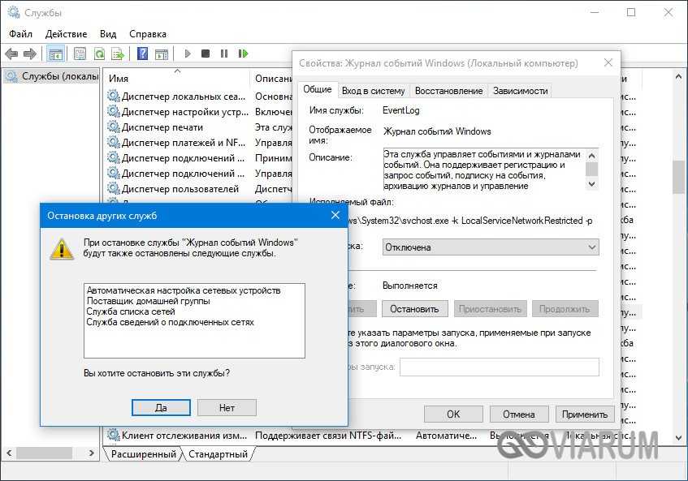Click the startup parameters input field
Viewport: 688px width, 481px height.
point(500,367)
